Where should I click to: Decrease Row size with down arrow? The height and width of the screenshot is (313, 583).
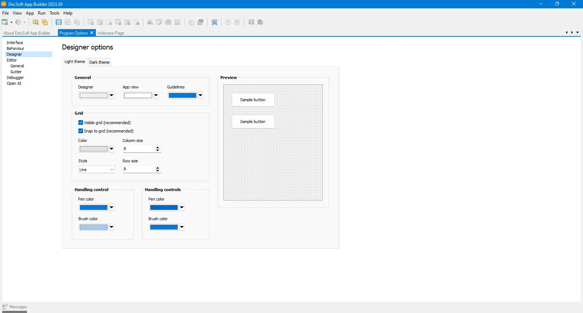(158, 171)
